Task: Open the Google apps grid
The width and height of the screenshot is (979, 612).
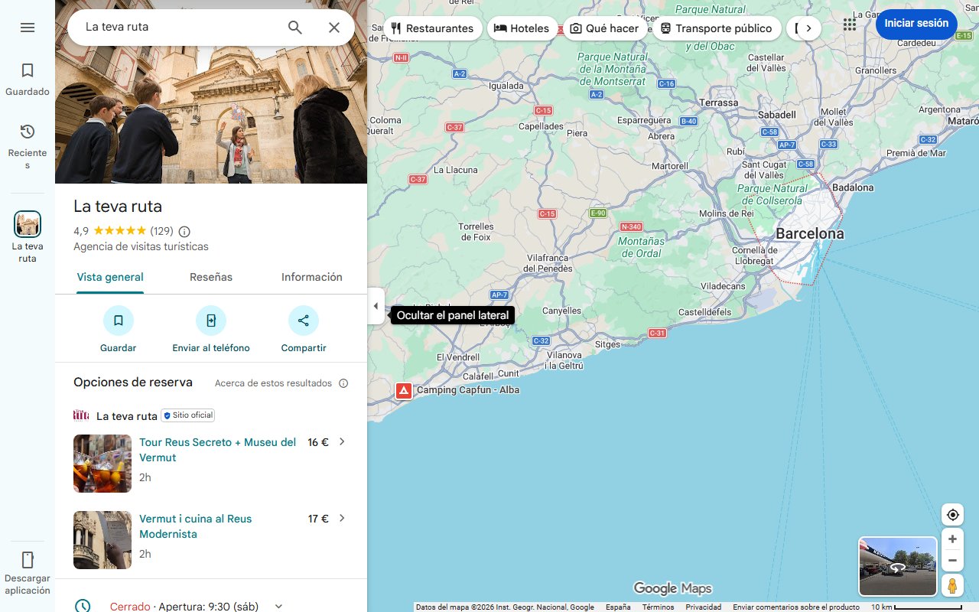Action: point(849,24)
